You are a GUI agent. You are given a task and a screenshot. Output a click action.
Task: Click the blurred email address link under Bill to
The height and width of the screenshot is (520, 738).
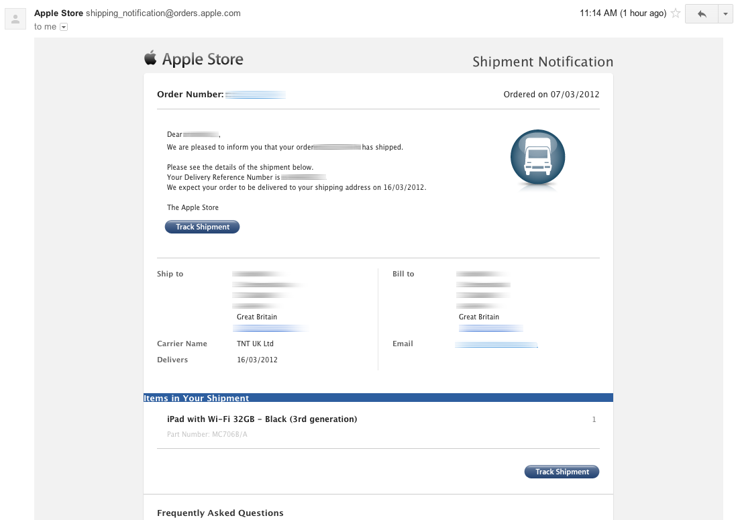(x=496, y=345)
